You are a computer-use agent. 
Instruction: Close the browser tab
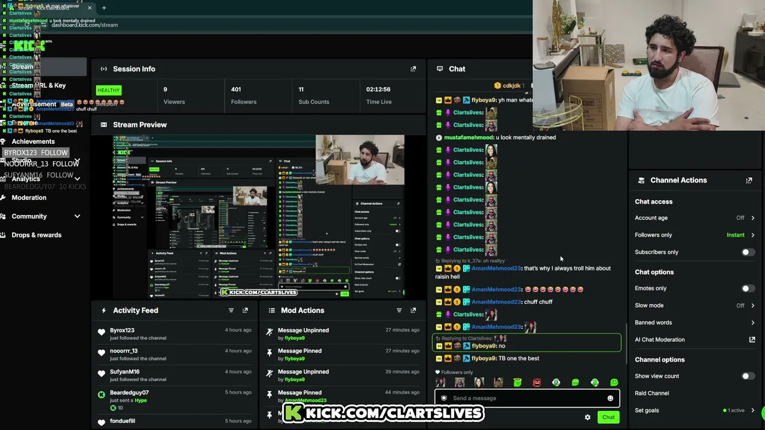click(90, 8)
